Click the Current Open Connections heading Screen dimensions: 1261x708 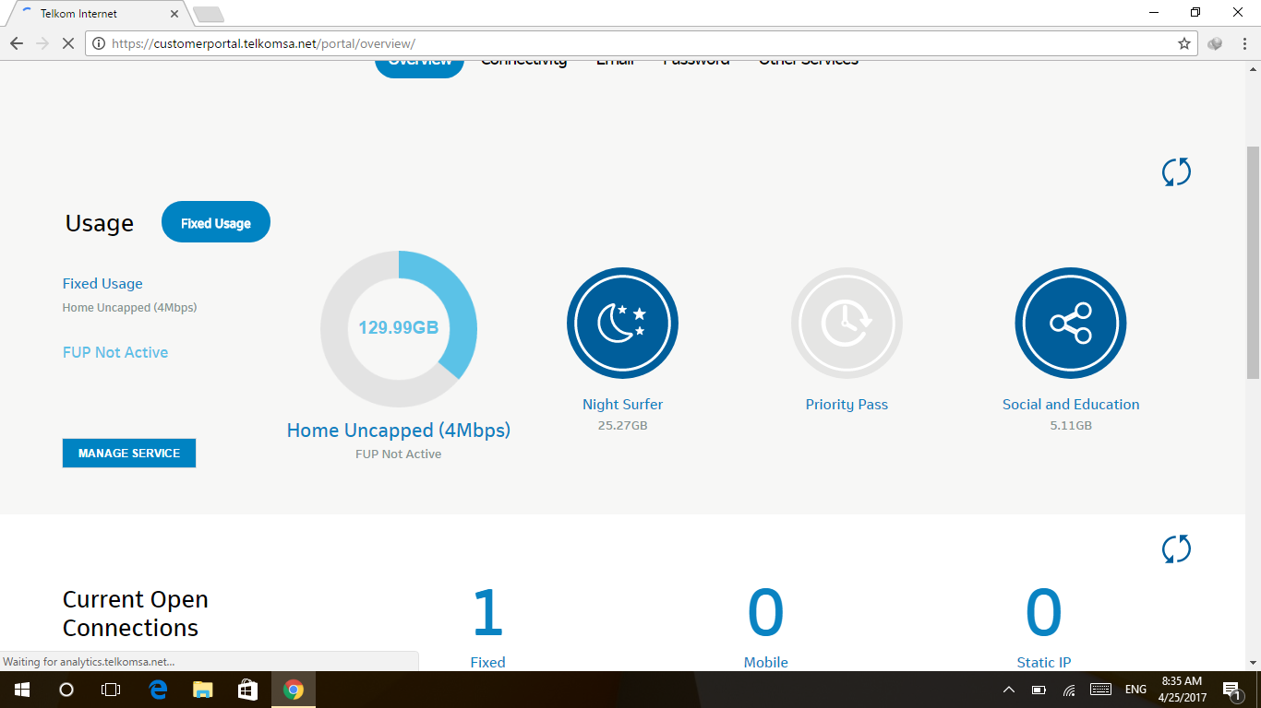click(136, 614)
